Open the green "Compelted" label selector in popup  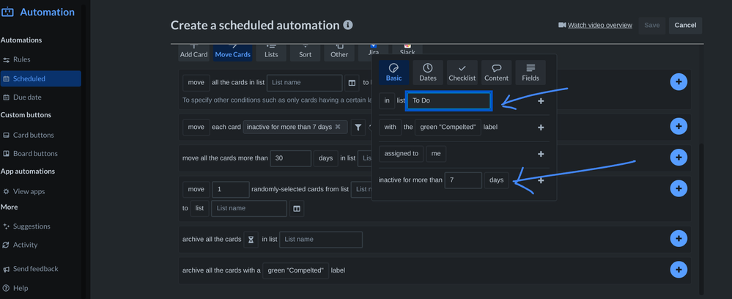click(x=448, y=127)
